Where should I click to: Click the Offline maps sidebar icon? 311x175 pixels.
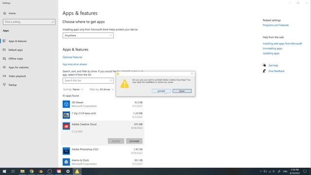pos(4,58)
